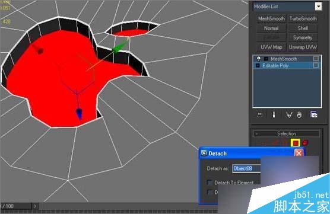Apply the Unwrap UVW modifier button
This screenshot has height=214, width=330.
click(x=303, y=47)
